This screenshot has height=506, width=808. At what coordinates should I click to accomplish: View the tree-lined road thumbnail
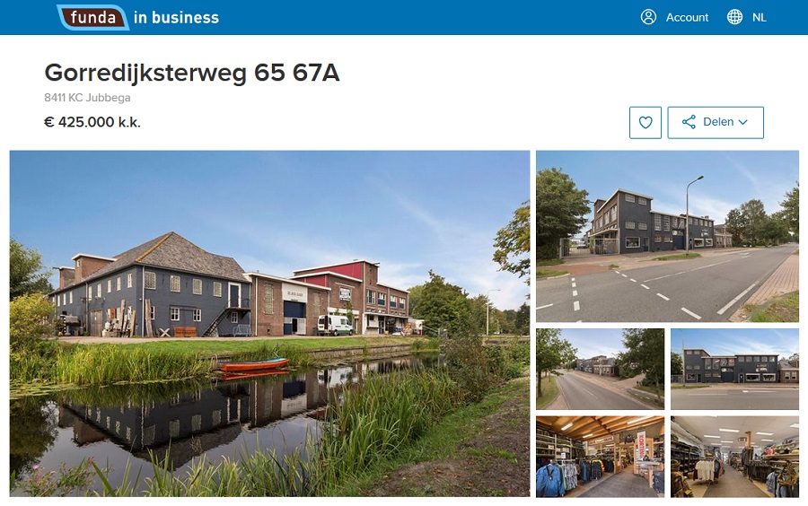point(600,369)
